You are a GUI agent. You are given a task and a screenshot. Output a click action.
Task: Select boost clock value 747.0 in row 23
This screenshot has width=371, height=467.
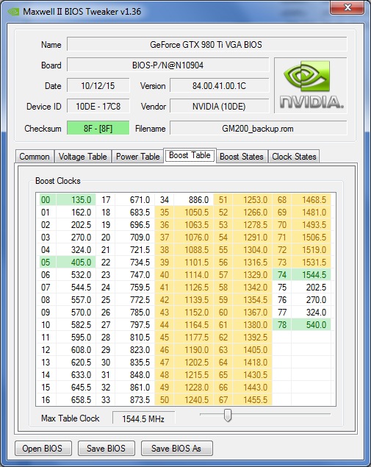point(134,275)
